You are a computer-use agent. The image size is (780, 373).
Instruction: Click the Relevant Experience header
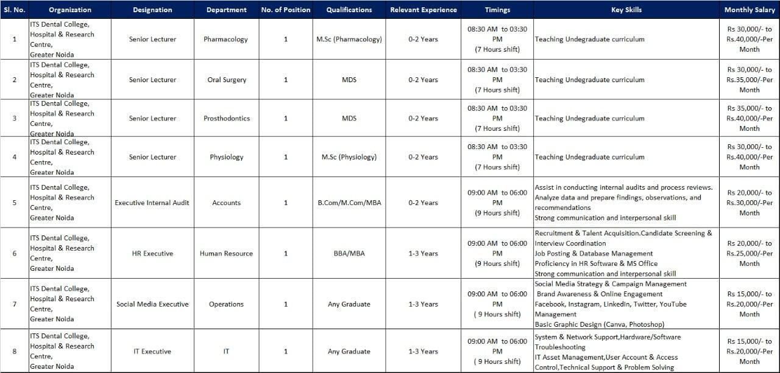tap(423, 10)
